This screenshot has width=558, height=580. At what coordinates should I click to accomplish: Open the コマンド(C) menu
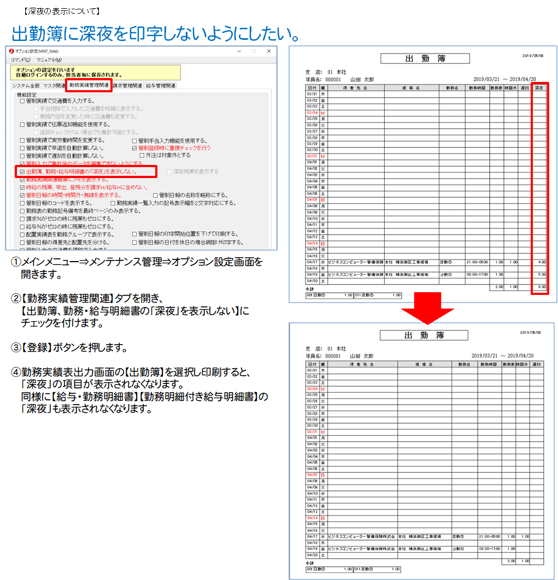coord(21,60)
